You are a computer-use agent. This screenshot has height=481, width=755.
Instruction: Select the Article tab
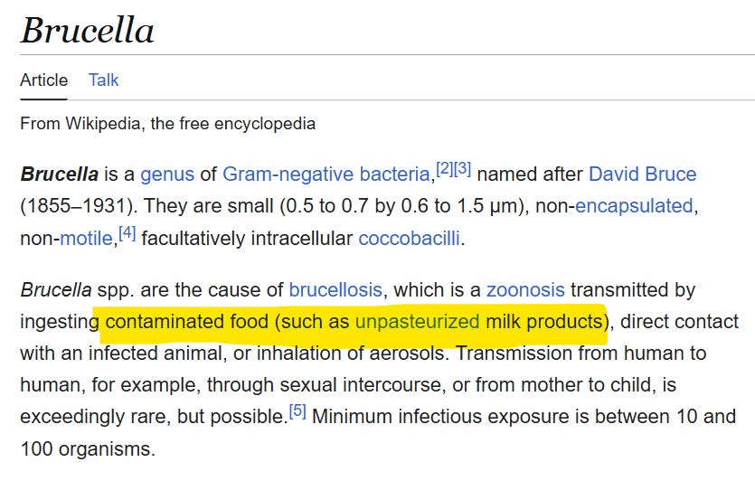tap(43, 80)
